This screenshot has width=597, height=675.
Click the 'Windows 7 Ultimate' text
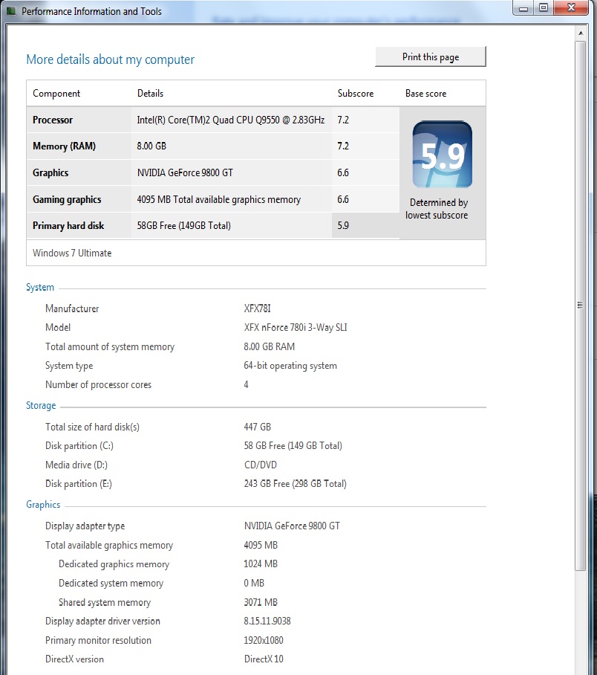pos(72,253)
